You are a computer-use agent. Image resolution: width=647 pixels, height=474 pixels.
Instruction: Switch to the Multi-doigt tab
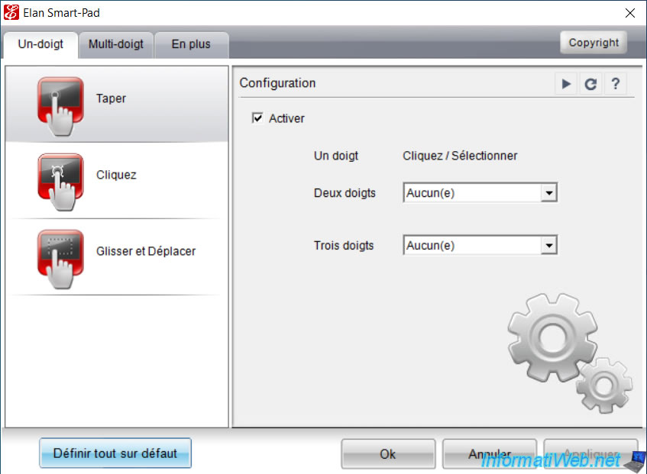click(116, 44)
